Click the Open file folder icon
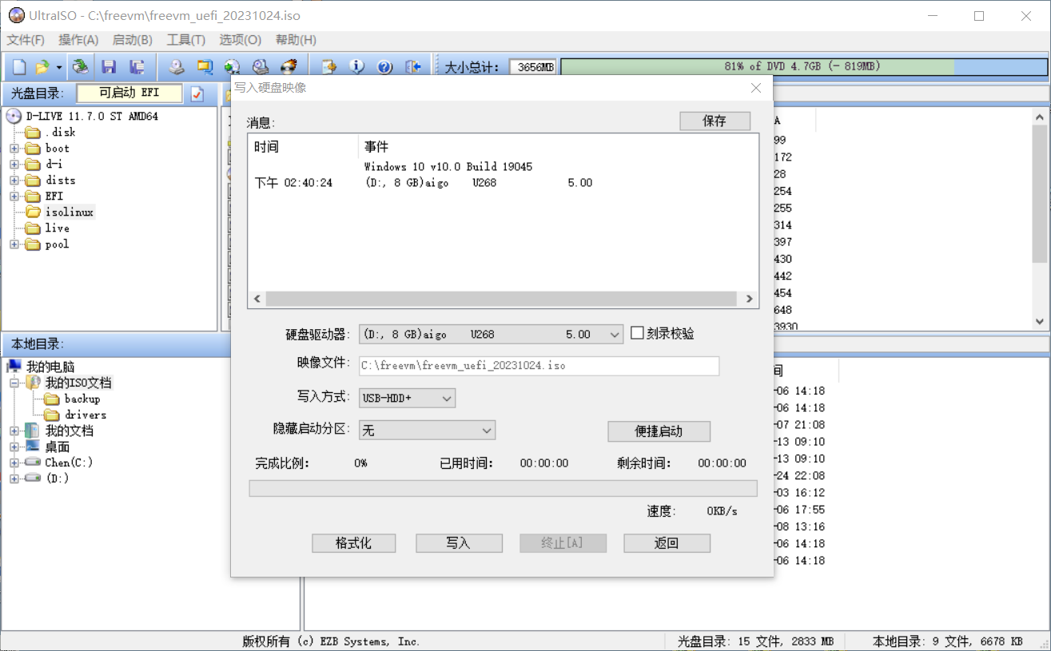The height and width of the screenshot is (651, 1051). point(42,67)
